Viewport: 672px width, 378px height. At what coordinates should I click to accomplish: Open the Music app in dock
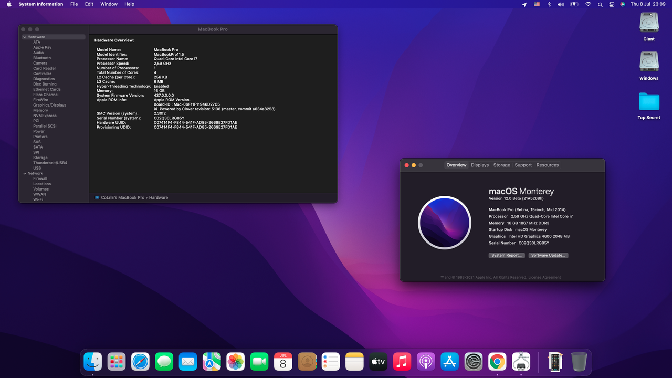402,361
